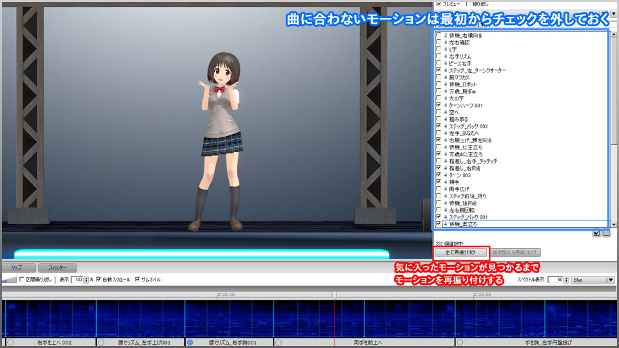Image resolution: width=619 pixels, height=348 pixels.
Task: Enable the 左右確認 motion checkbox
Action: pyautogui.click(x=439, y=42)
